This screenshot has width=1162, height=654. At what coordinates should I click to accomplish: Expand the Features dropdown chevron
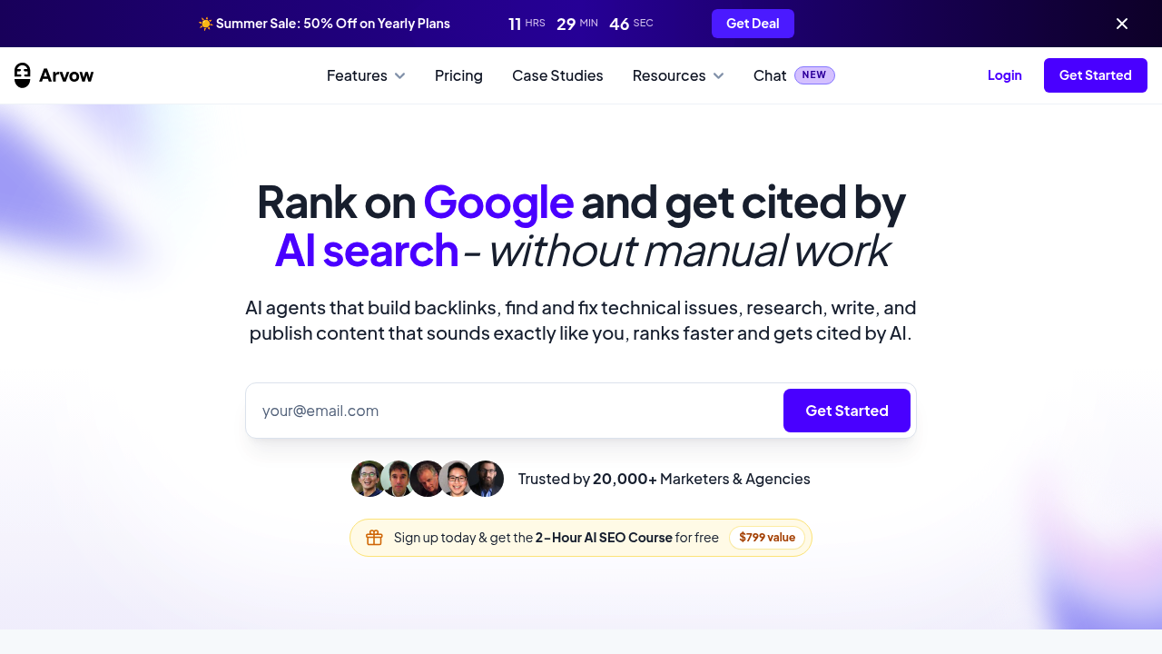(x=399, y=75)
